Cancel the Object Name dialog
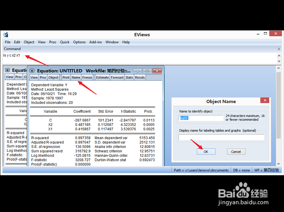 click(x=236, y=152)
